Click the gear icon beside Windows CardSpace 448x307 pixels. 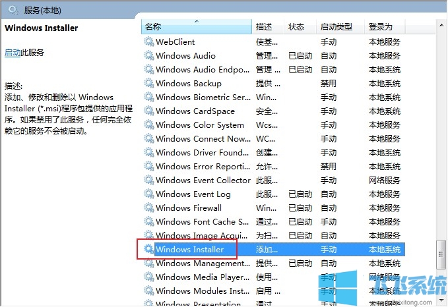pos(149,111)
